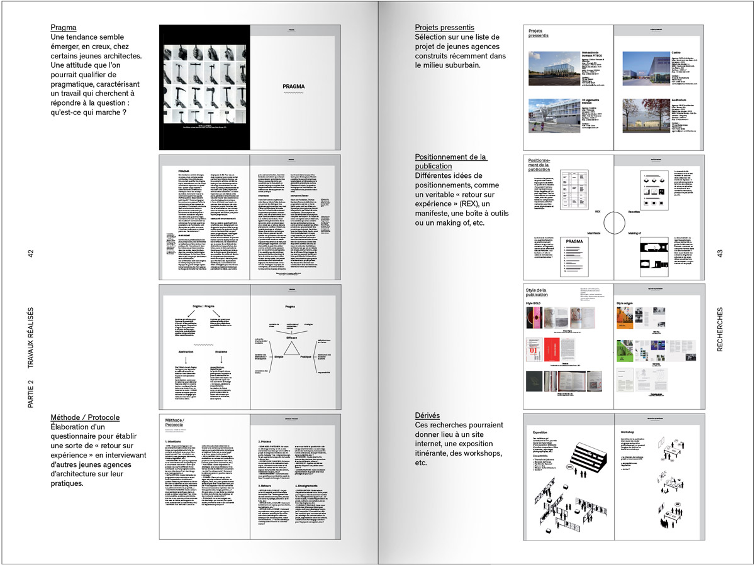
Task: Click the "Dérivés" margin heading
Action: pyautogui.click(x=427, y=416)
